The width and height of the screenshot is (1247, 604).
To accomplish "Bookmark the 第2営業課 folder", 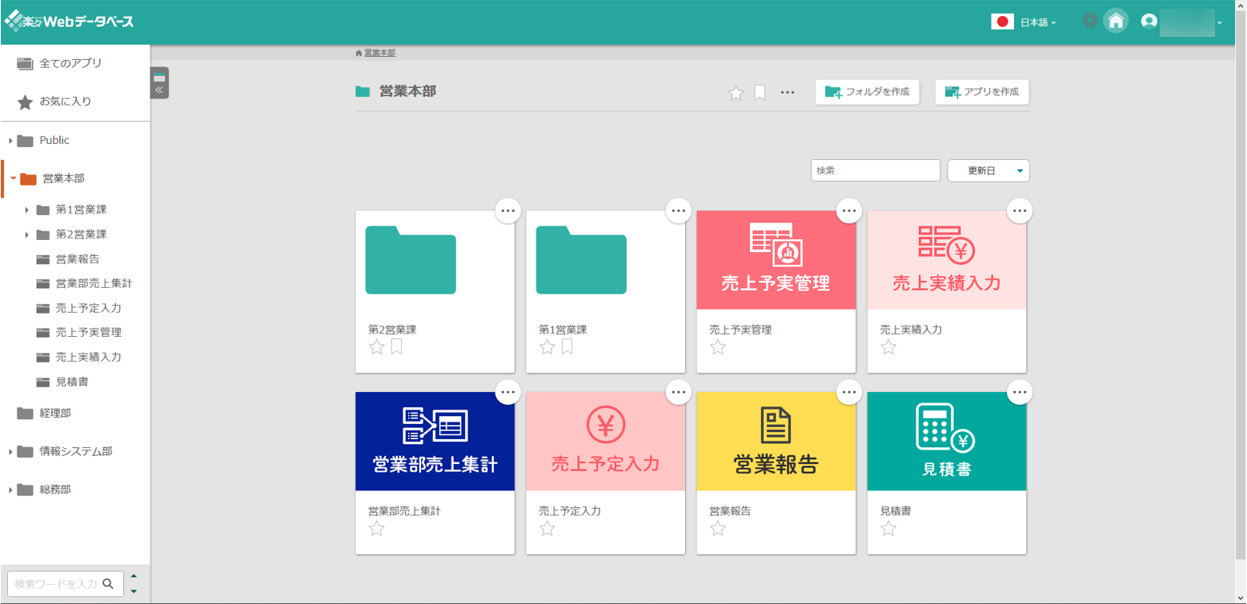I will click(x=395, y=346).
